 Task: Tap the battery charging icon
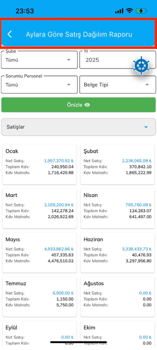(141, 10)
